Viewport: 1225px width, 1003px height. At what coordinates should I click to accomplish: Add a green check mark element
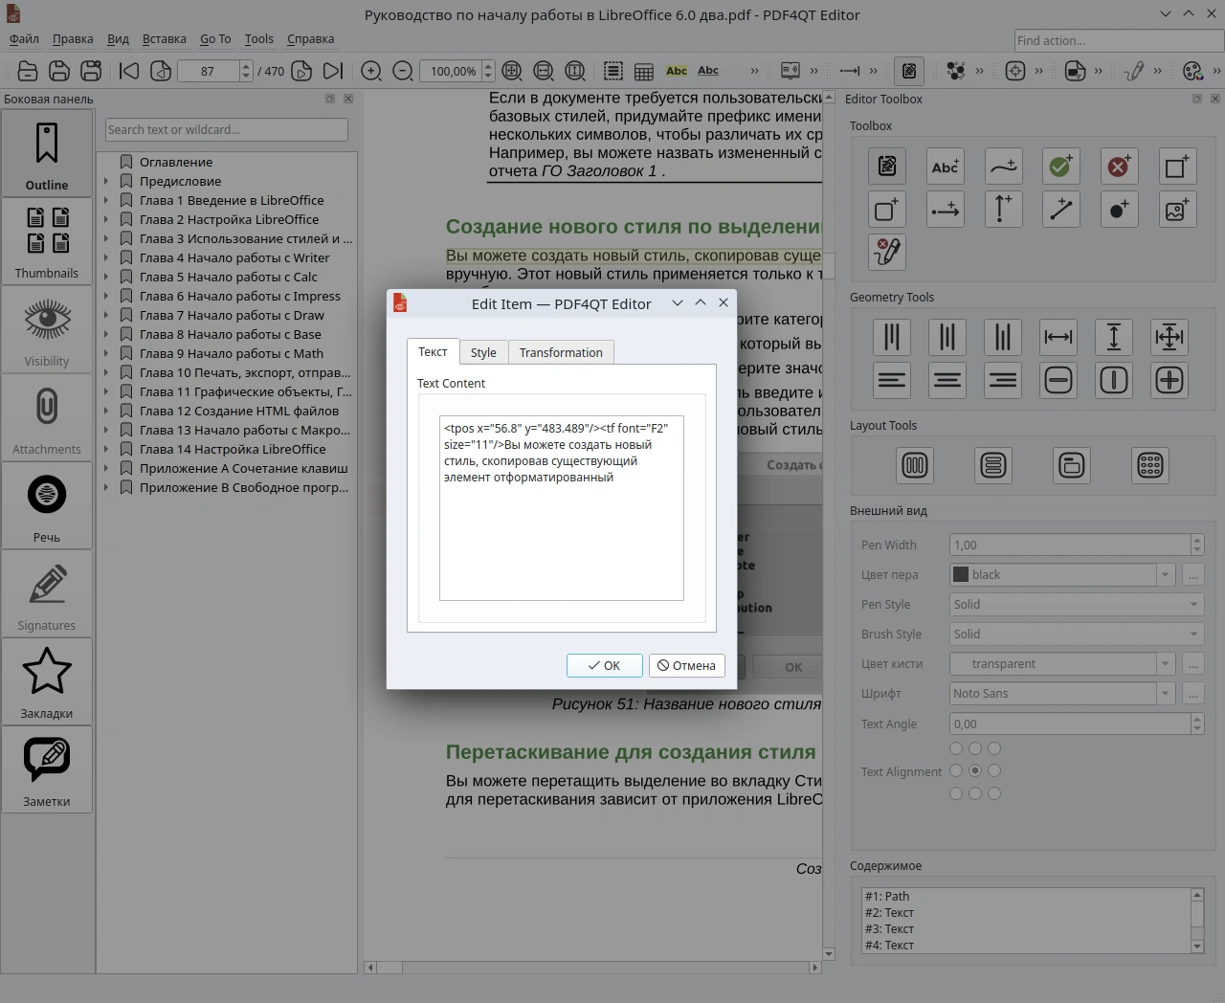click(1060, 167)
